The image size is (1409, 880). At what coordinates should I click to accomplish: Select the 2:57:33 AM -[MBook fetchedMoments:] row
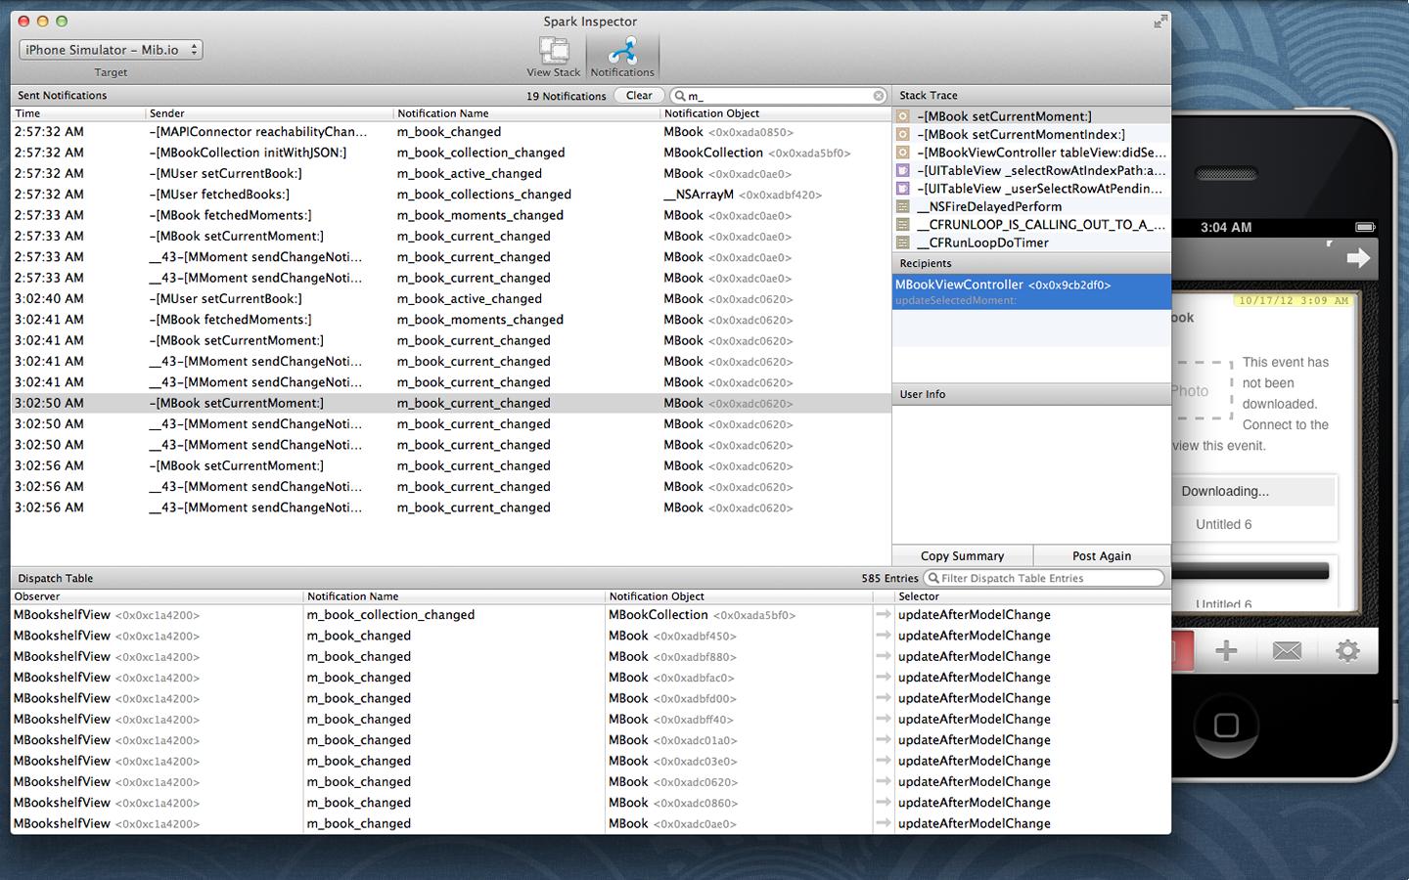coord(451,215)
